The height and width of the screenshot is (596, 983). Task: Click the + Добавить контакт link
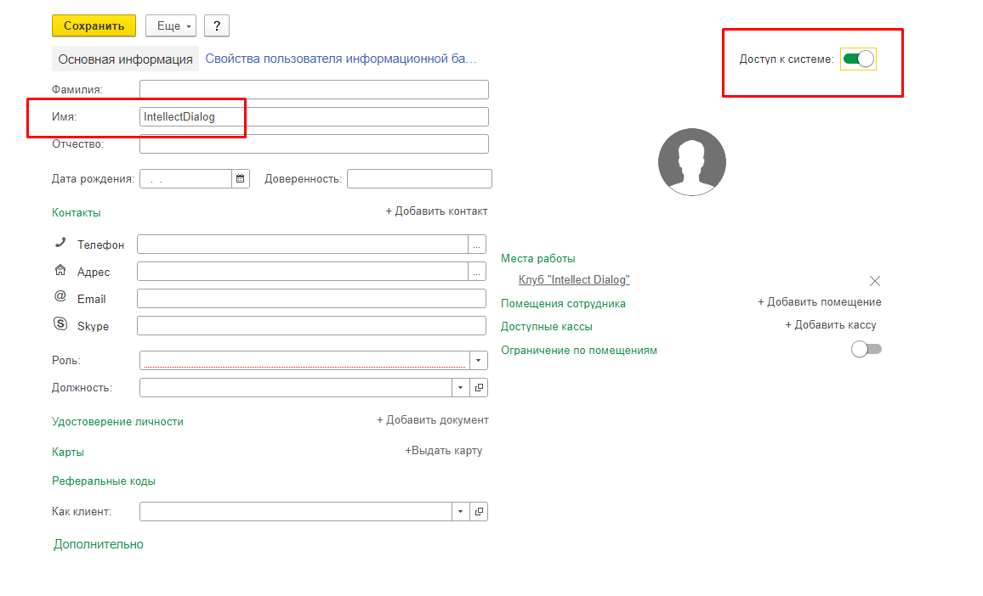click(436, 211)
